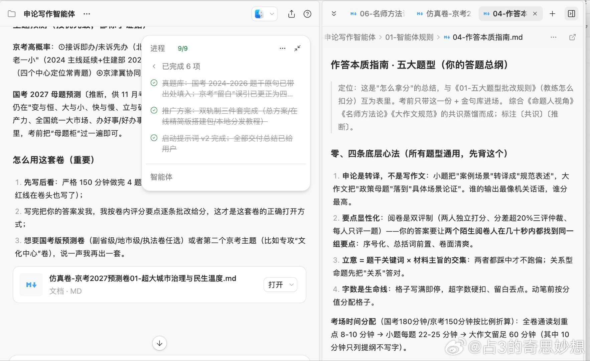
Task: Toggle the checkmark for 真题库 task
Action: coord(154,83)
